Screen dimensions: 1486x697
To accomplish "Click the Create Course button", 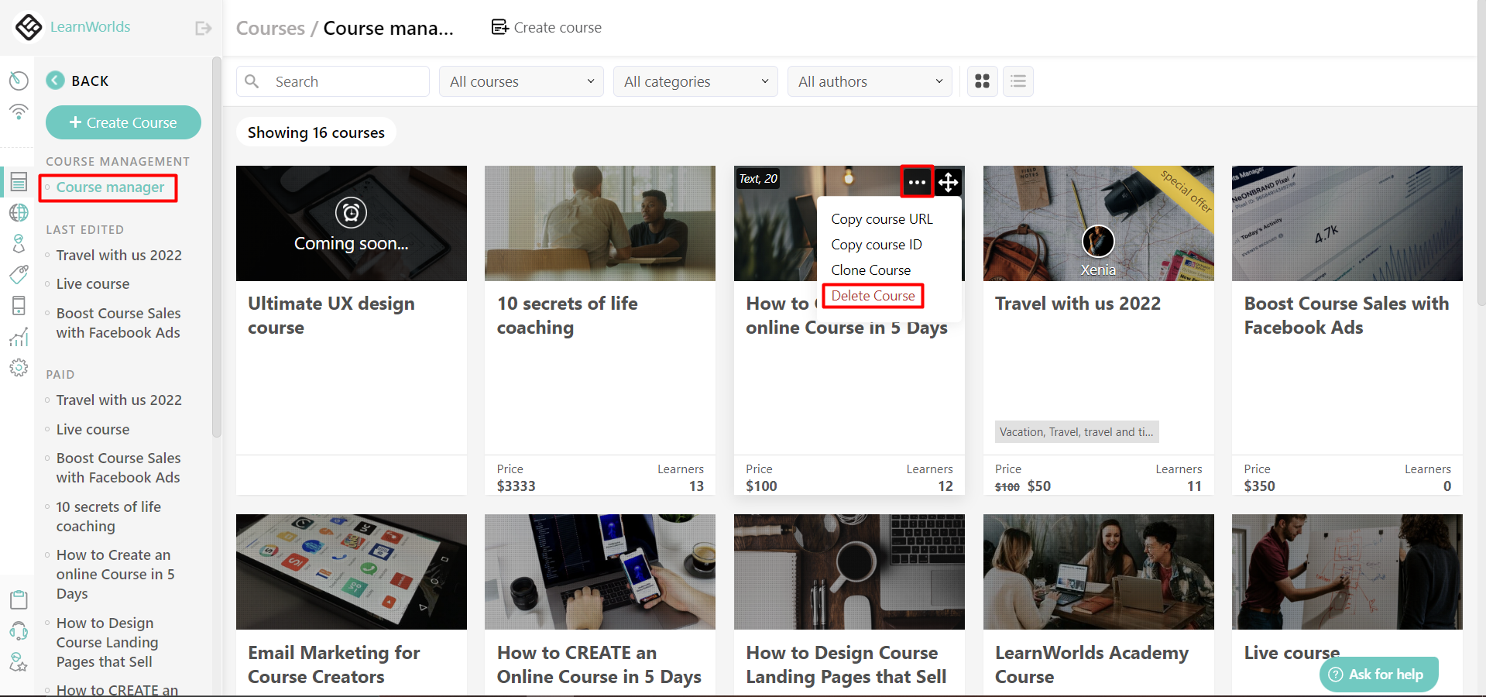I will coord(122,122).
